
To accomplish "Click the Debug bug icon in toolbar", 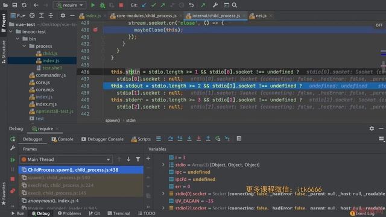I will [x=103, y=5].
